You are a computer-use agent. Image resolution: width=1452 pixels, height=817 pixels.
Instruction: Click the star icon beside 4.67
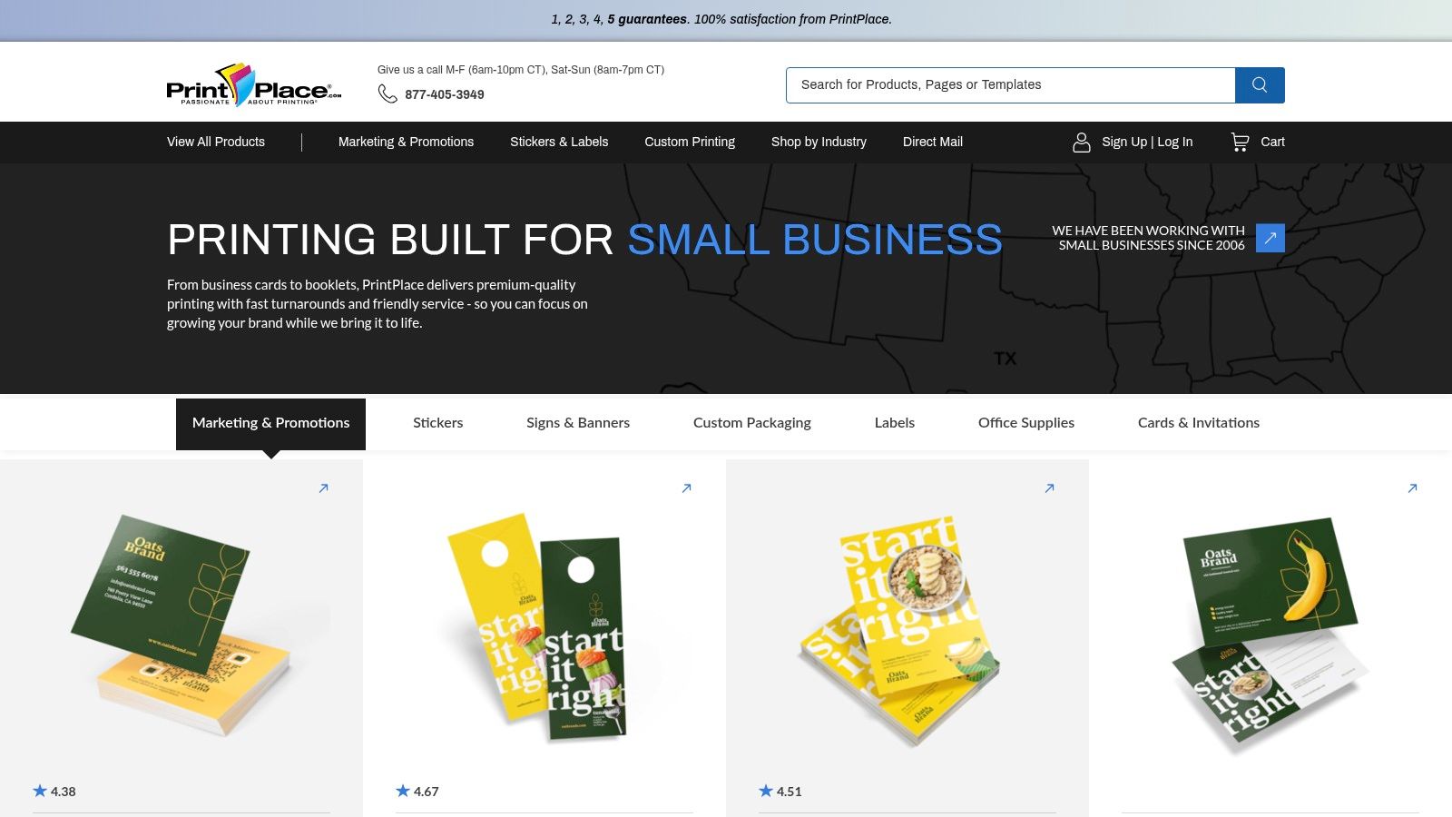pyautogui.click(x=403, y=791)
